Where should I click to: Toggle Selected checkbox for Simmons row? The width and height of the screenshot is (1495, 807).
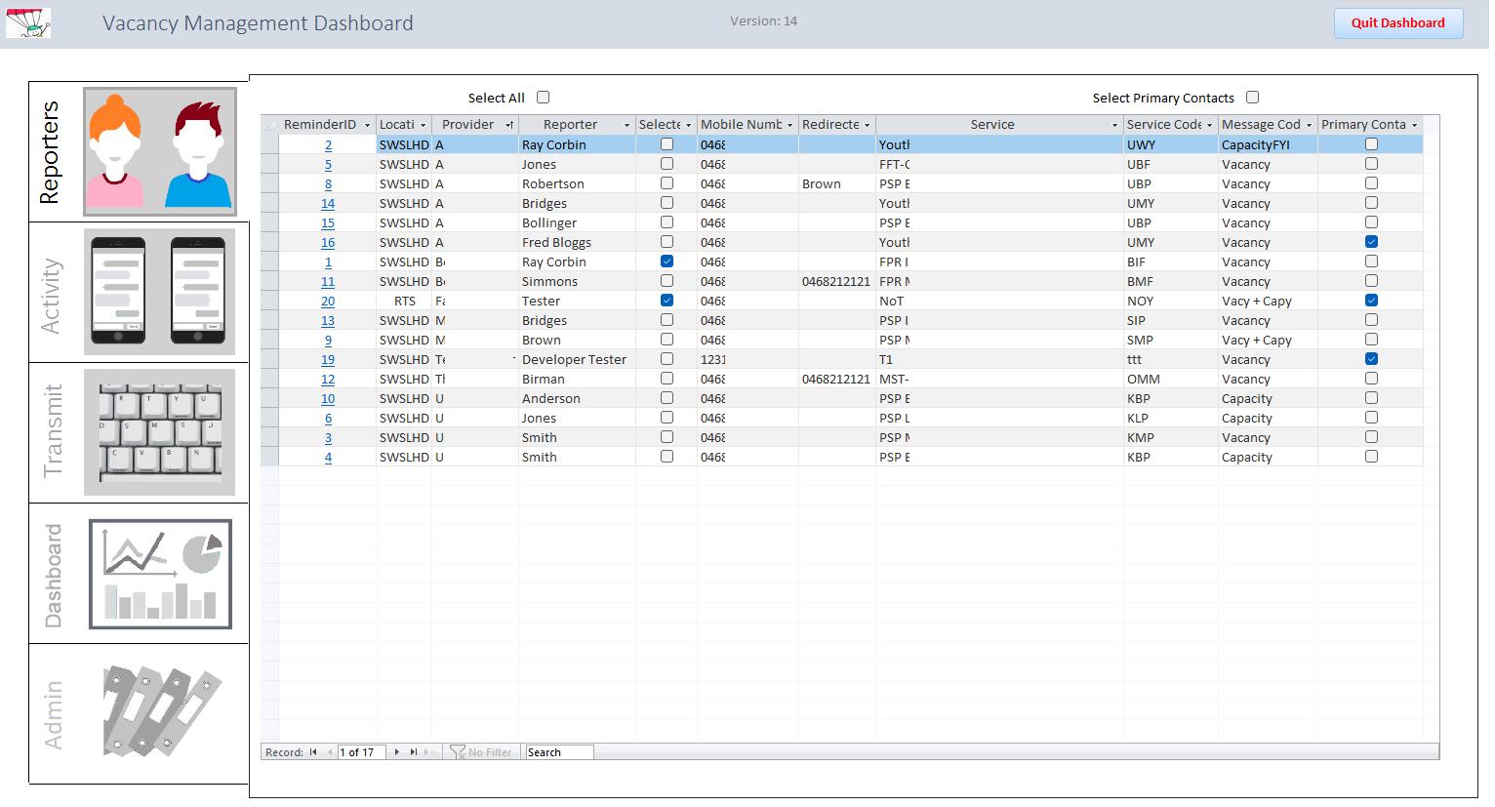coord(667,281)
